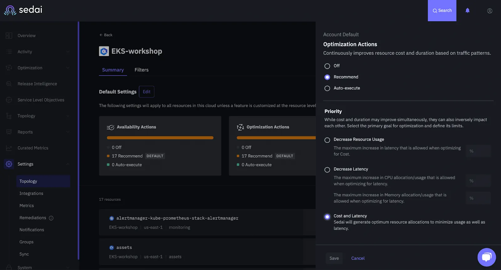Screen dimensions: 501x270
Task: Open the chat support bubble
Action: [x=487, y=257]
